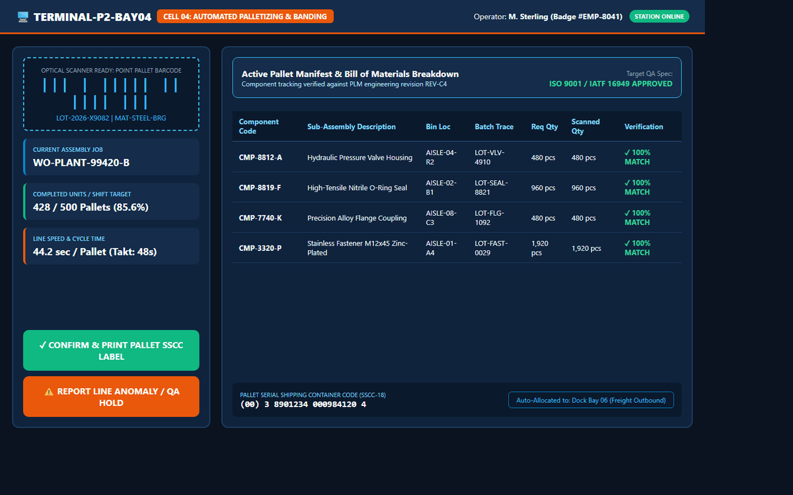Click Stainless Fastener M12x45 Zinc-Plated description

(x=358, y=248)
